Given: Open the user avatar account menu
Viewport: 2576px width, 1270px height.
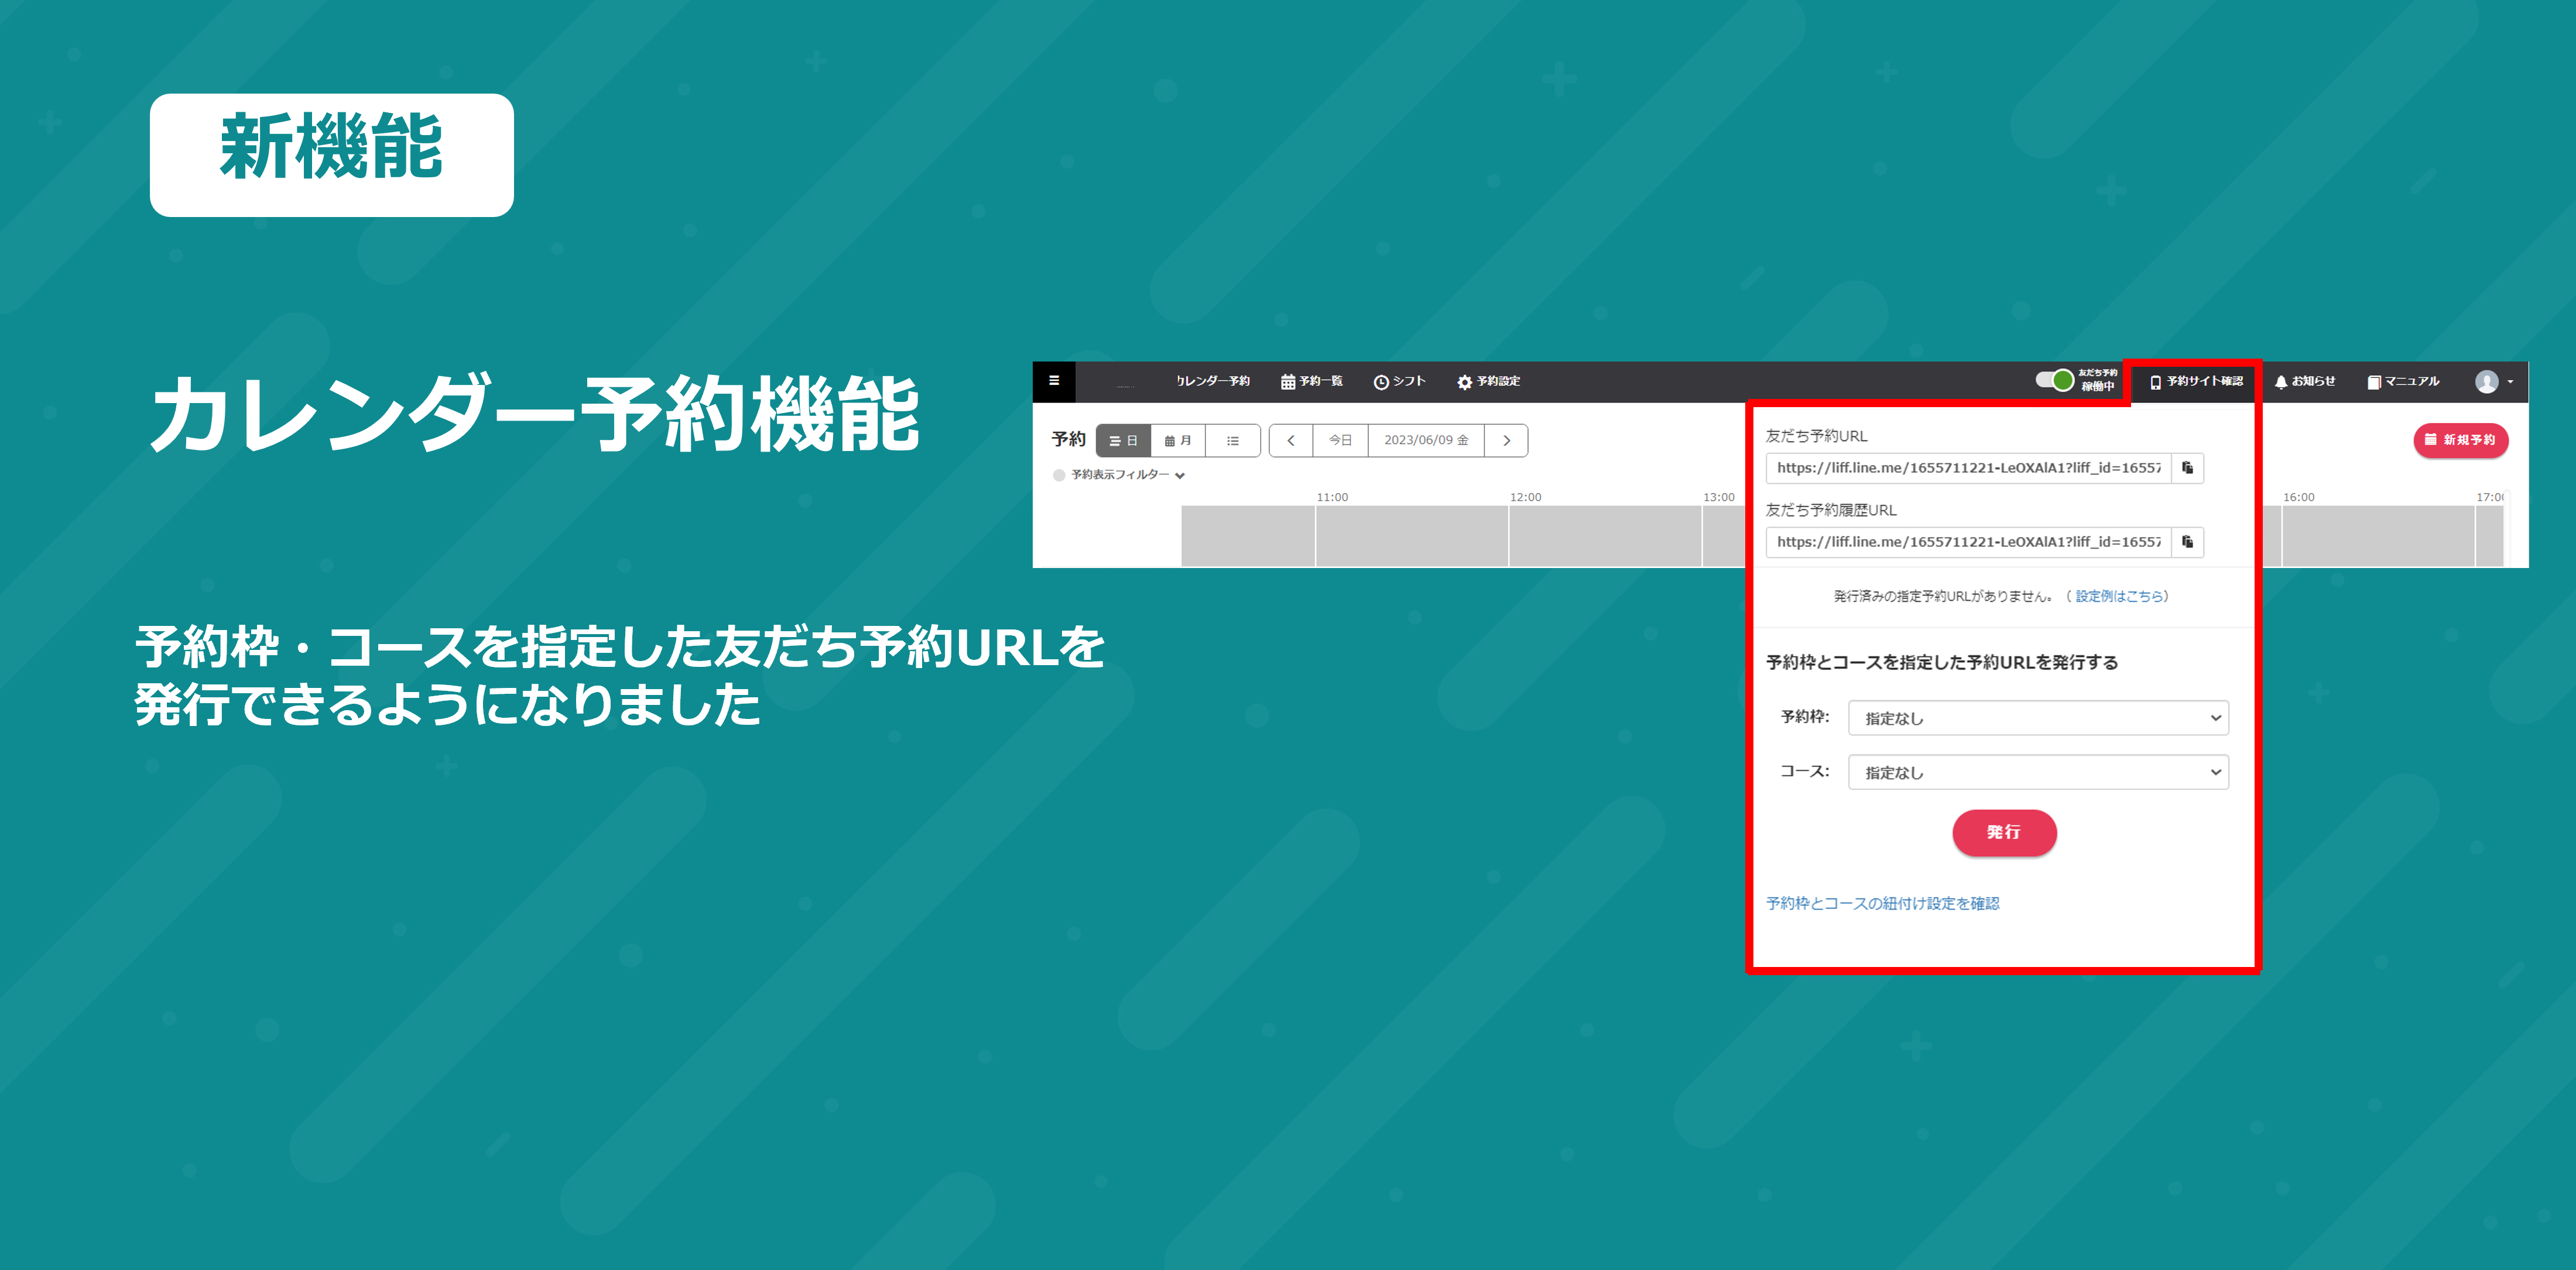Looking at the screenshot, I should point(2493,381).
